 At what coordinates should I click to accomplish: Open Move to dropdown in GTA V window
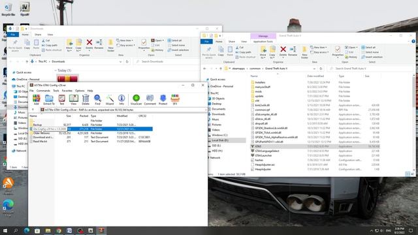click(x=263, y=53)
